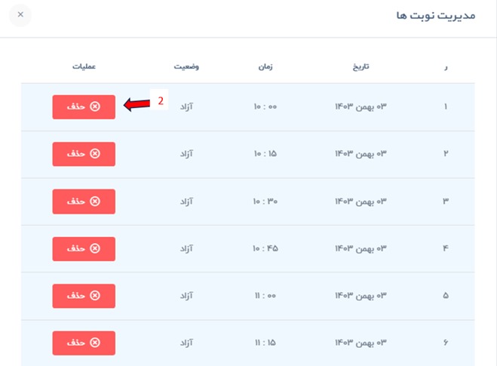497x366 pixels.
Task: Delete the 11:15 appointment in row 6
Action: pos(84,343)
